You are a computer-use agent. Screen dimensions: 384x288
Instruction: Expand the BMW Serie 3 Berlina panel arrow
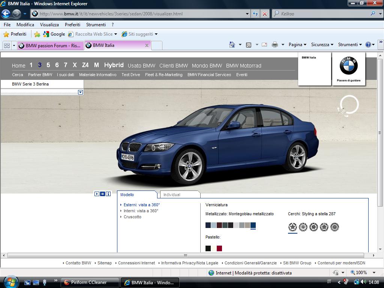[80, 92]
